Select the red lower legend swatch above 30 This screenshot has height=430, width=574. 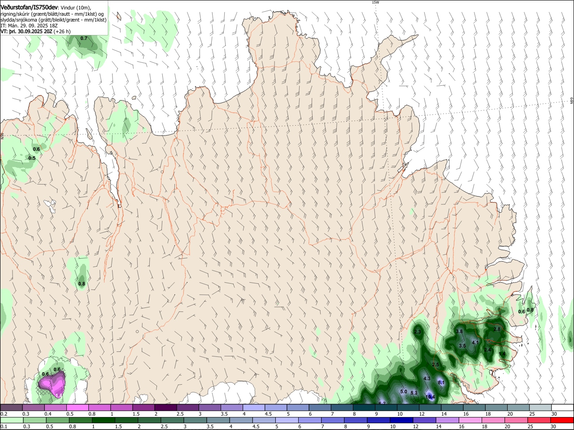coord(562,420)
